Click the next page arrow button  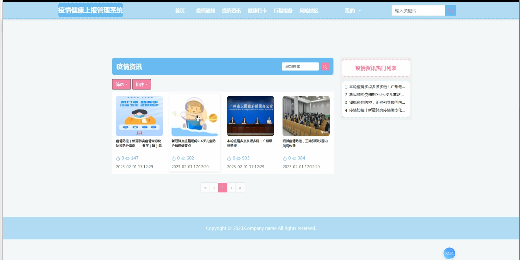point(231,187)
